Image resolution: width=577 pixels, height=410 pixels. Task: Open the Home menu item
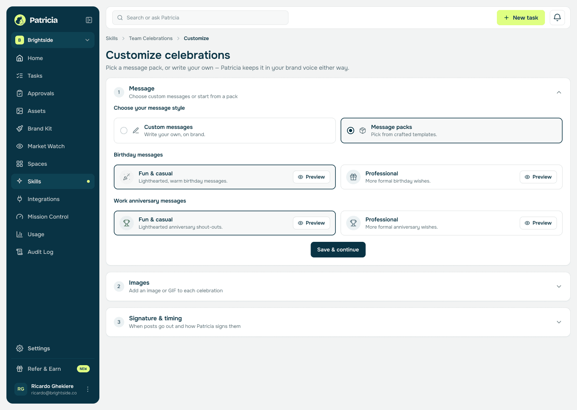click(x=53, y=58)
